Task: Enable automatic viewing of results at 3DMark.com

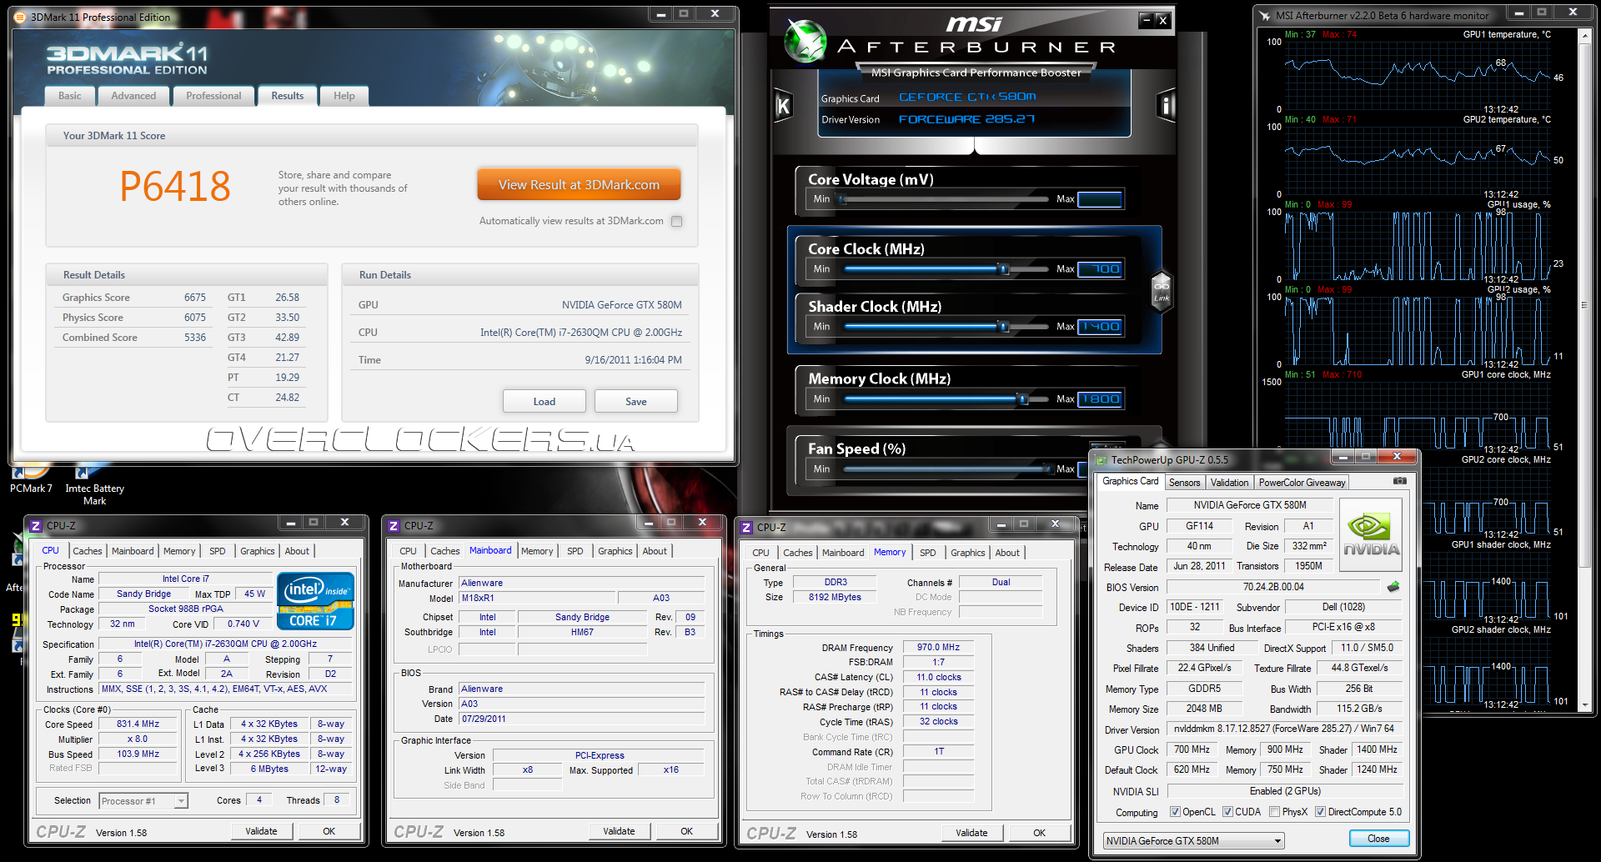Action: coord(677,221)
